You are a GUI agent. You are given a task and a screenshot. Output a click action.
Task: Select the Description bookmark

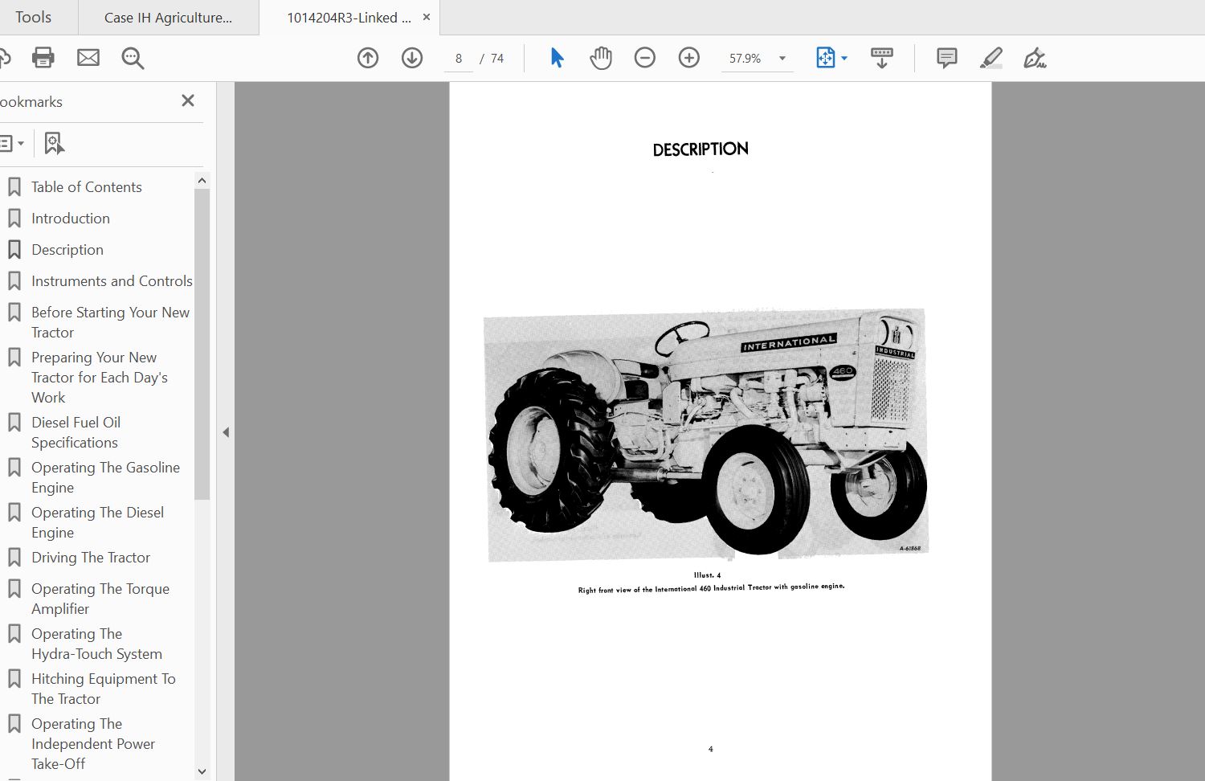coord(67,250)
